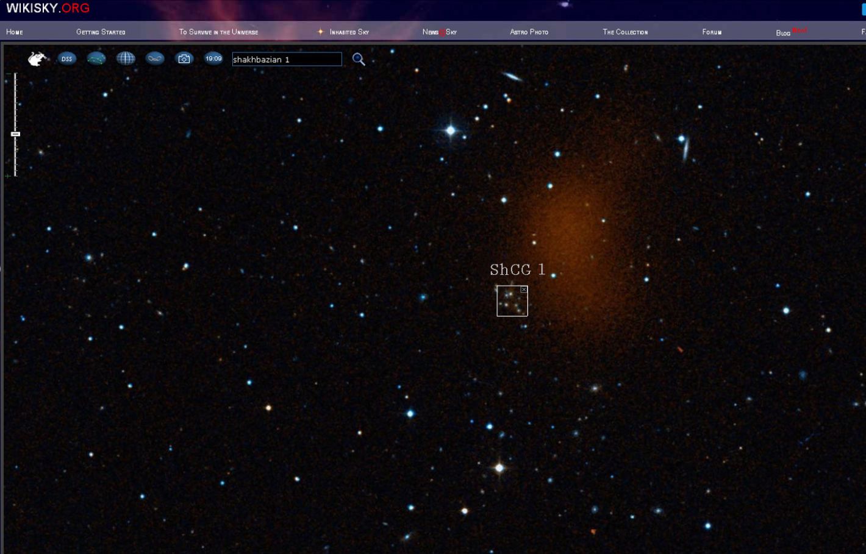This screenshot has height=554, width=866.
Task: Click the white mouse mascot icon
Action: (37, 59)
